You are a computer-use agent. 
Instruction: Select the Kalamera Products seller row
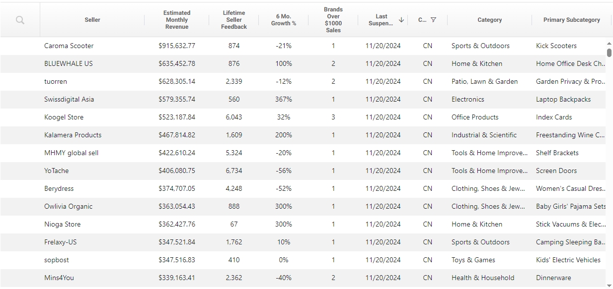click(303, 135)
